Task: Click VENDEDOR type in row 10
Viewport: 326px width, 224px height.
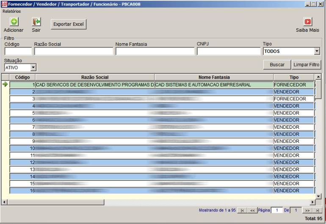Action: point(294,148)
